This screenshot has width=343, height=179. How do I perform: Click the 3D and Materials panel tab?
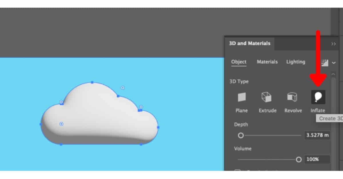coord(249,43)
